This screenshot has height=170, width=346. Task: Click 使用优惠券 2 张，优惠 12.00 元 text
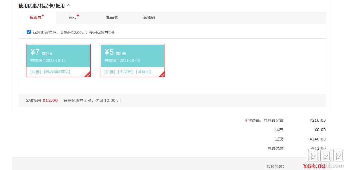(x=92, y=100)
